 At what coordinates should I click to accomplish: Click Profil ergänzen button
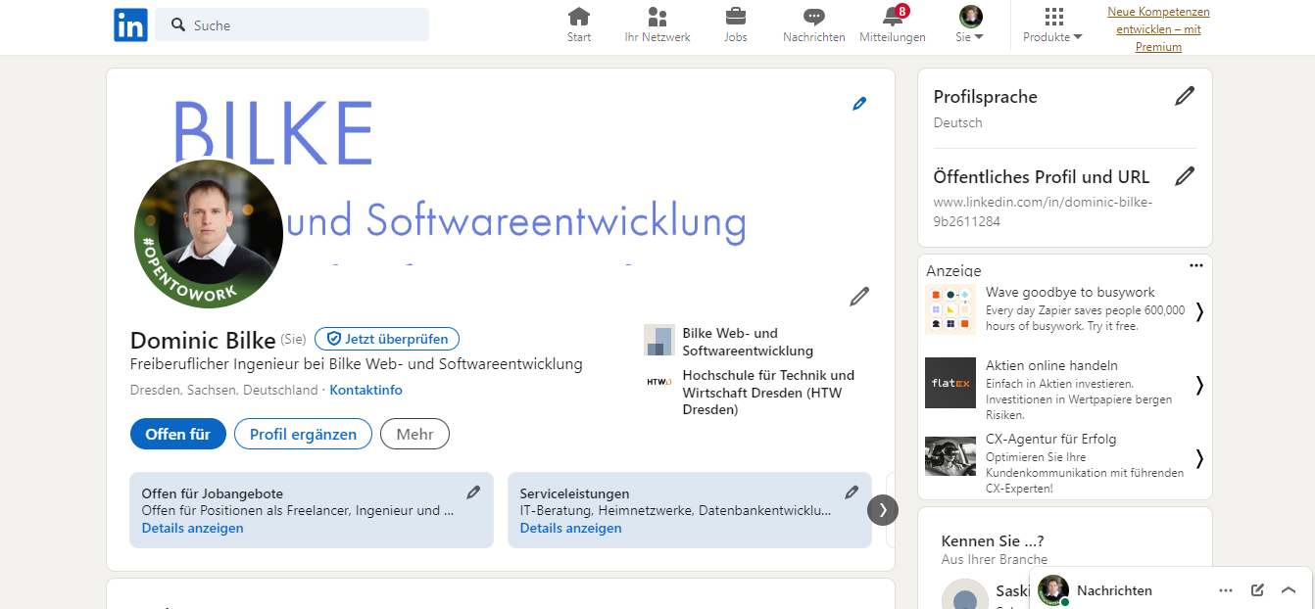pos(303,434)
